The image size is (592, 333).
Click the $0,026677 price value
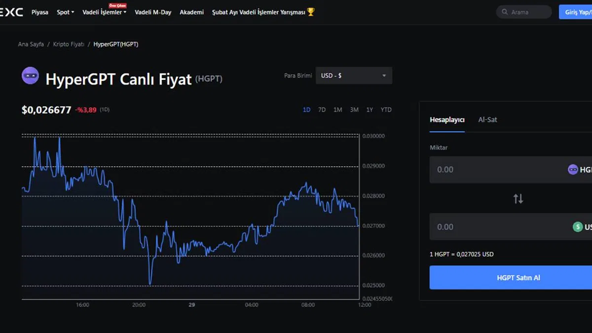pyautogui.click(x=46, y=110)
